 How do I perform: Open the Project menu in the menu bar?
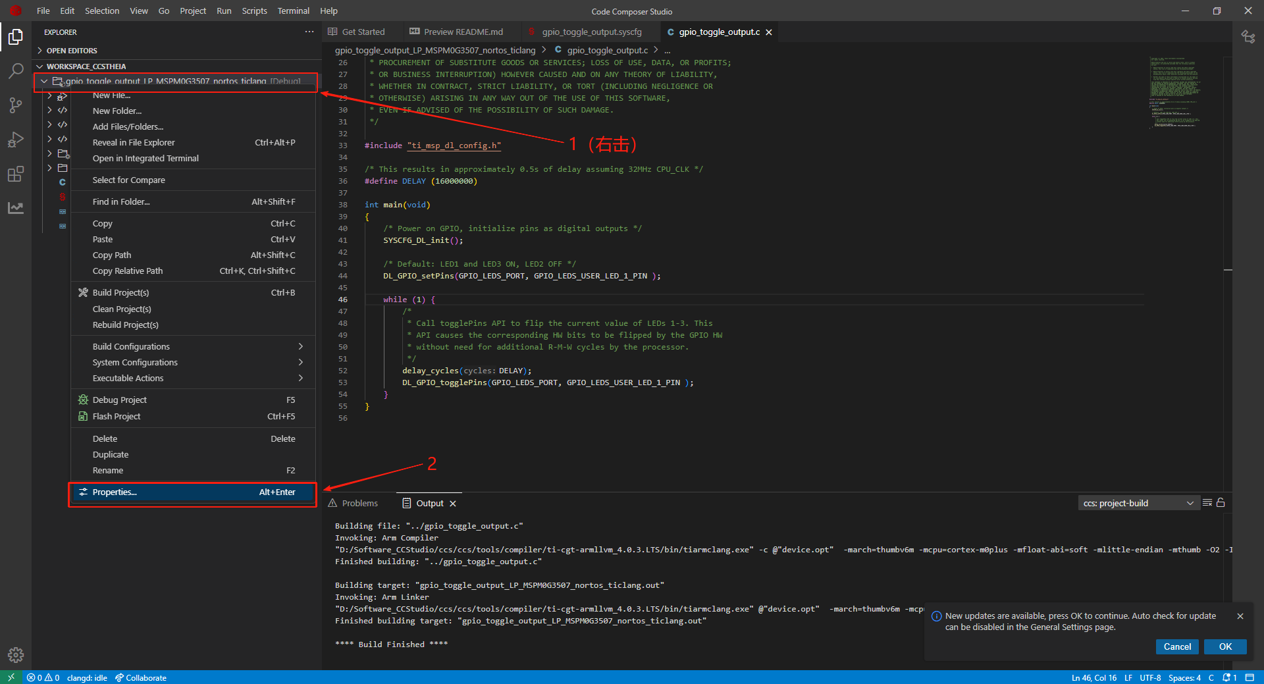pyautogui.click(x=193, y=11)
